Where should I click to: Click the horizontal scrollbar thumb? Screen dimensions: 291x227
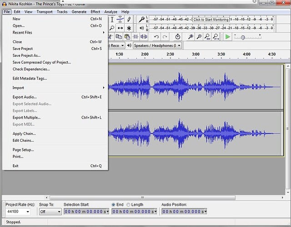(x=142, y=197)
